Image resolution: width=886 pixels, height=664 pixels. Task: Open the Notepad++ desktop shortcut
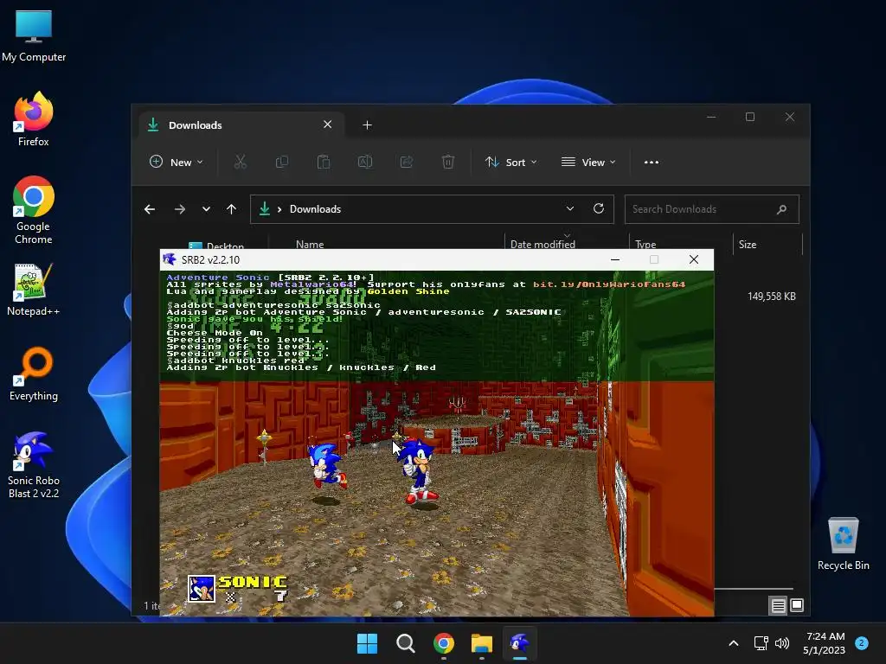pyautogui.click(x=34, y=289)
